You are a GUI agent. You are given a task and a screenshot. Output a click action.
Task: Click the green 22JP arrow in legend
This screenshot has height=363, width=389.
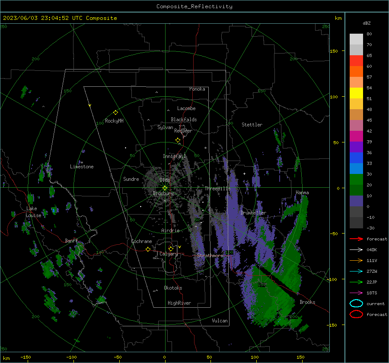pyautogui.click(x=356, y=282)
